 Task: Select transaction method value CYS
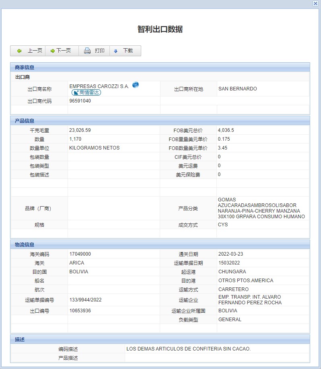[x=223, y=225]
